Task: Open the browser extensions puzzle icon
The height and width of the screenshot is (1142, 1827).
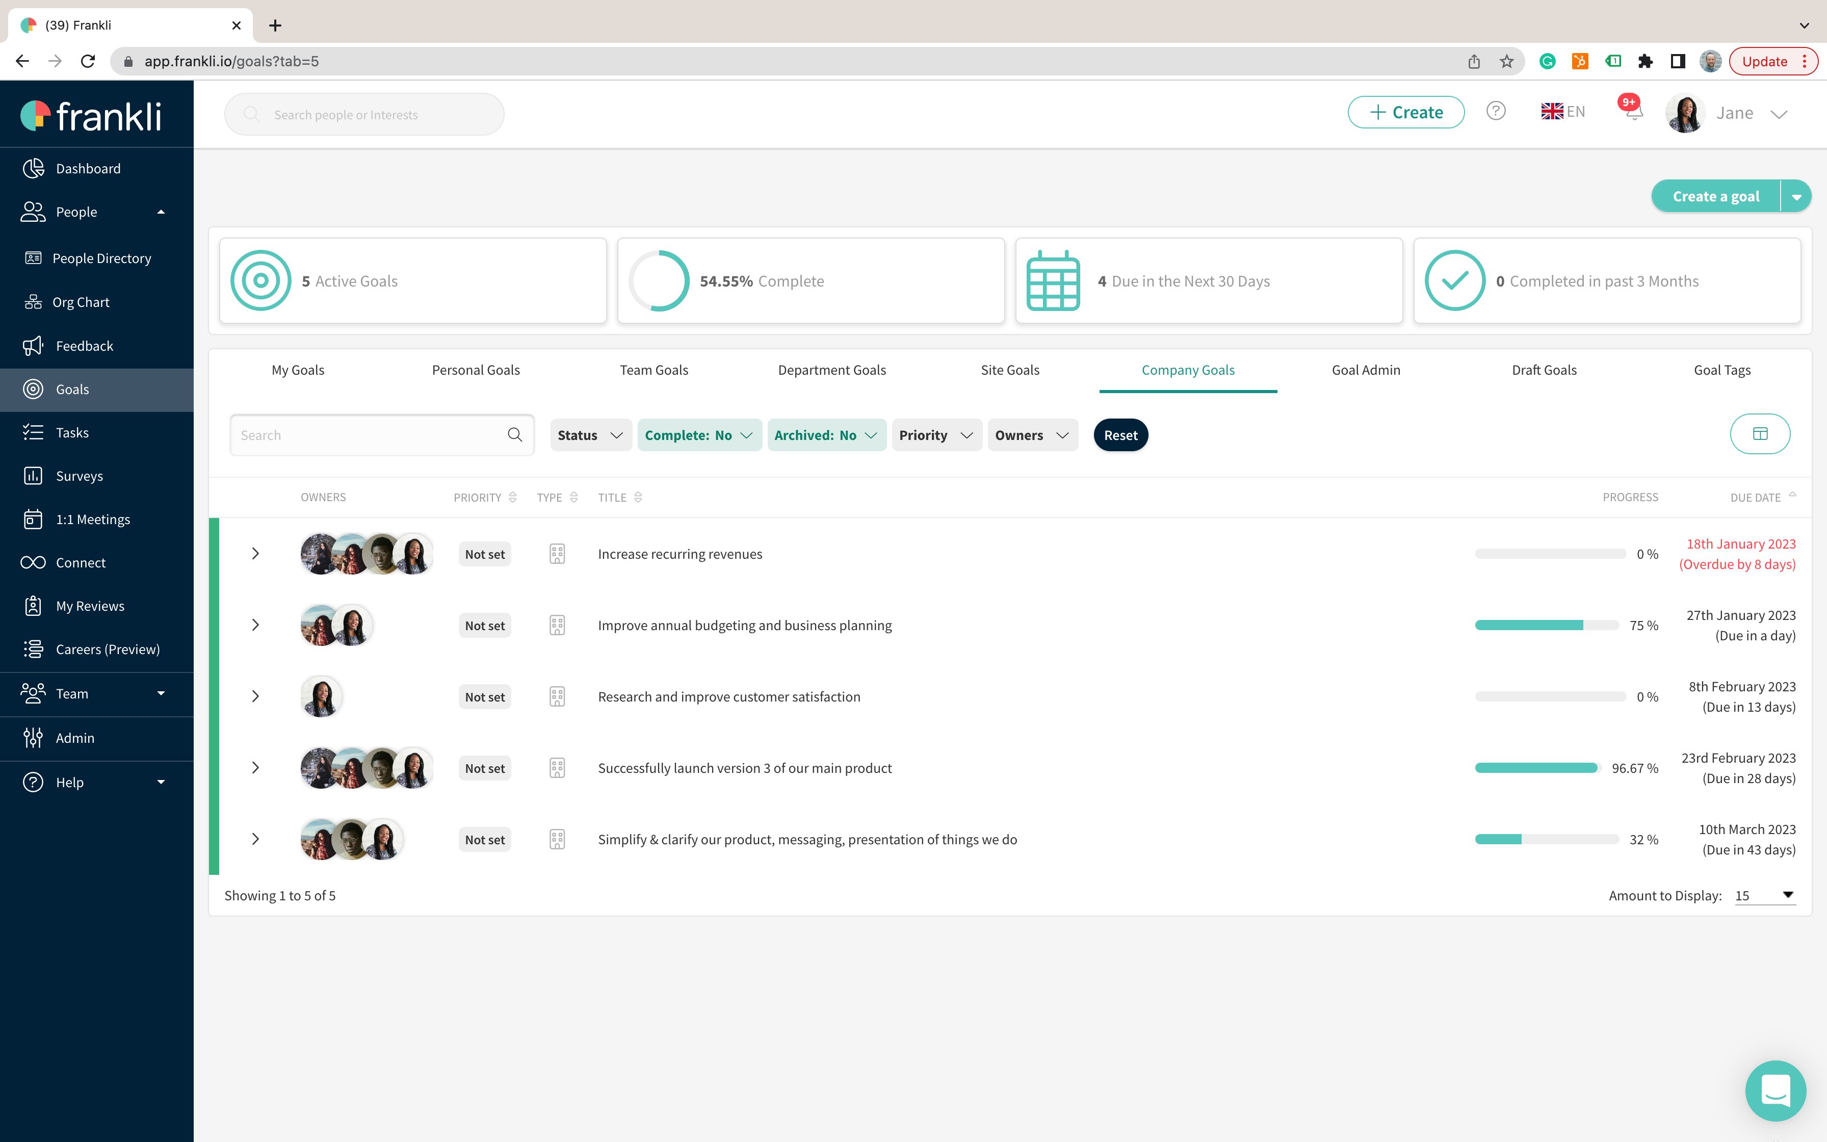Action: coord(1645,61)
